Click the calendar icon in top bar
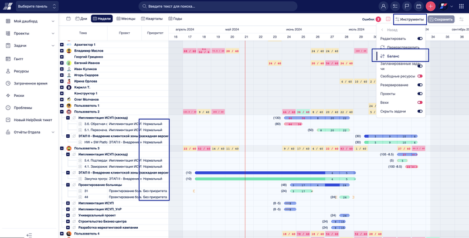Image resolution: width=469 pixels, height=238 pixels. (419, 6)
